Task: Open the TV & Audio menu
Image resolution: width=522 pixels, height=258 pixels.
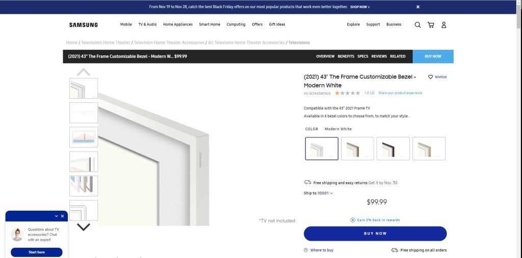Action: [147, 24]
